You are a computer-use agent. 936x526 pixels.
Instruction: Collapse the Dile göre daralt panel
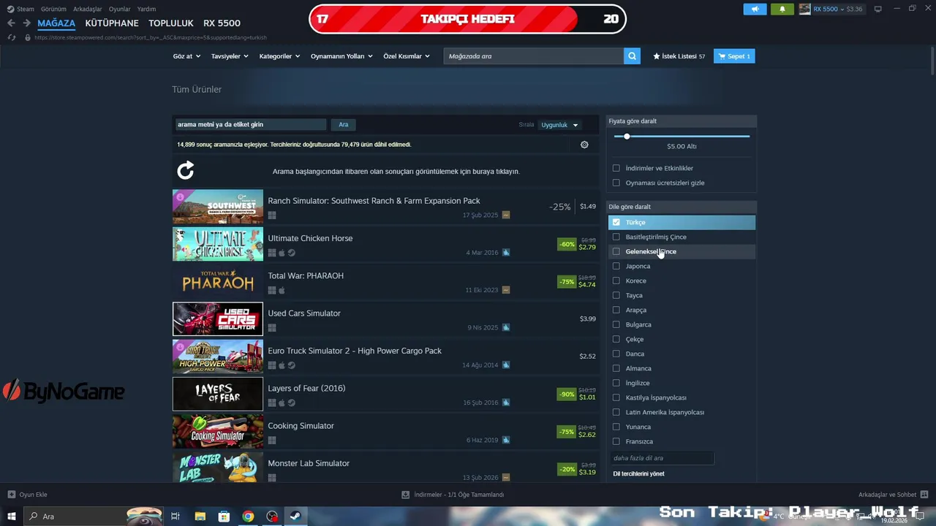[x=682, y=207]
